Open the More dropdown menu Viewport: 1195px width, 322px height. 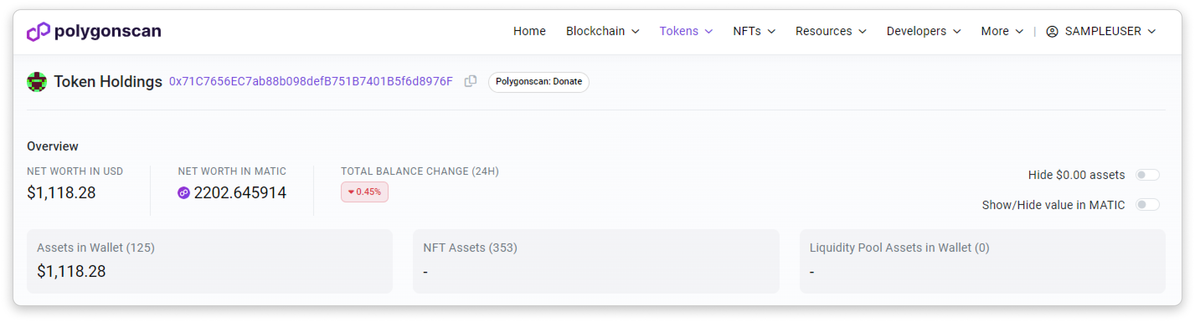(x=1002, y=31)
